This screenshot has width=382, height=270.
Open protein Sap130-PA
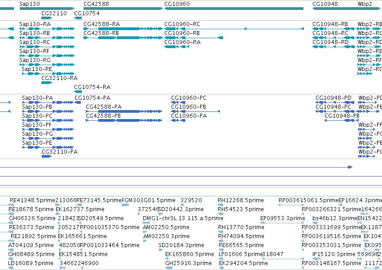click(38, 98)
